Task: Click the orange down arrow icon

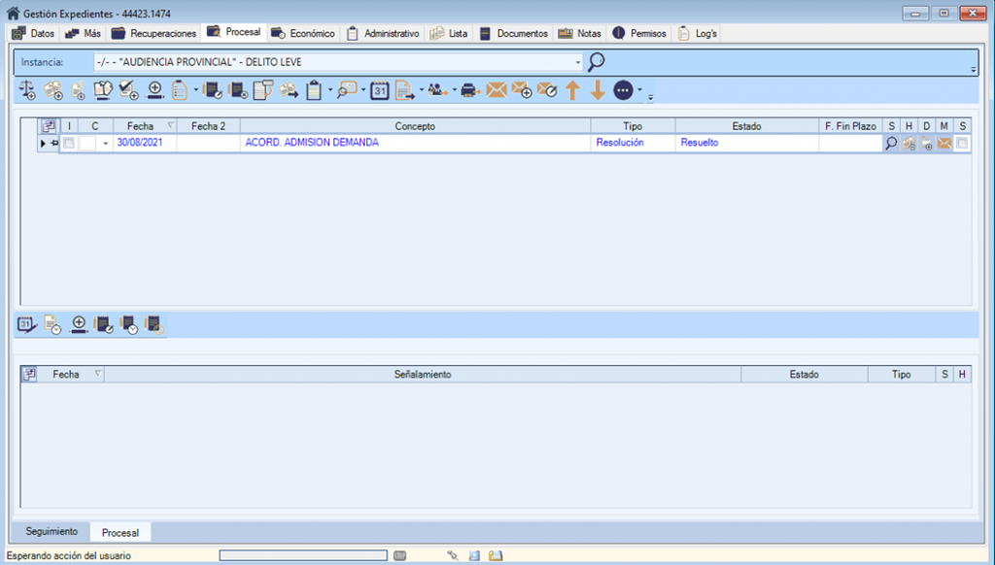Action: (x=598, y=90)
